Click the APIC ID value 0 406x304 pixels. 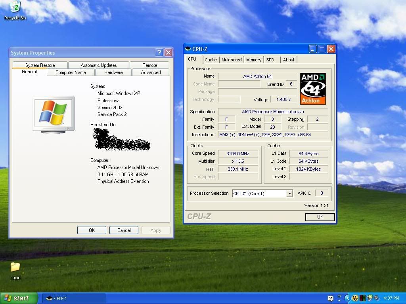[x=322, y=193]
